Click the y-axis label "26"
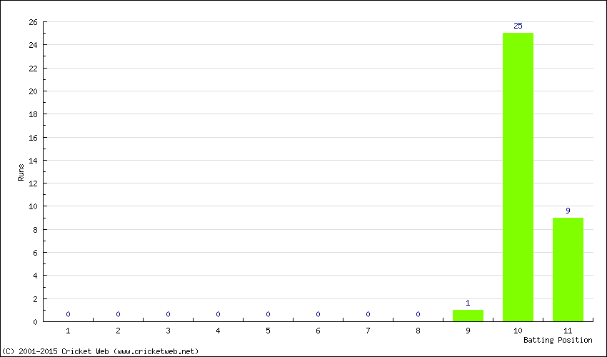The image size is (607, 357). tap(34, 22)
